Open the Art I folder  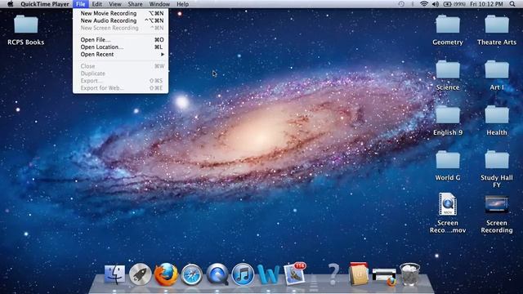(497, 75)
